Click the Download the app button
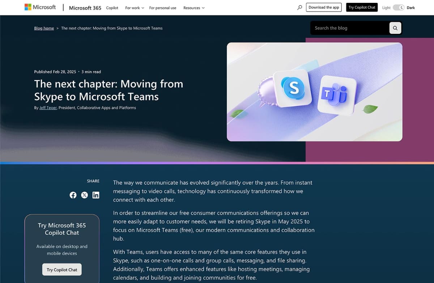The width and height of the screenshot is (434, 283). click(324, 7)
